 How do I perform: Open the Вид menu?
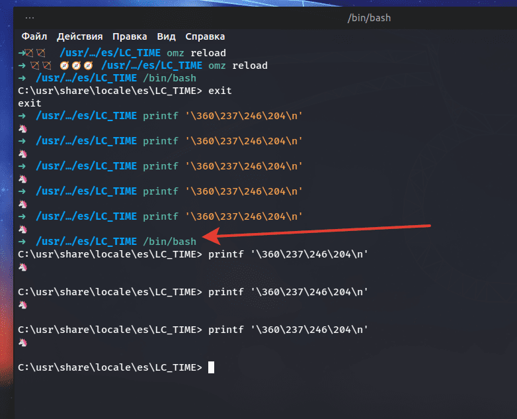pyautogui.click(x=166, y=36)
